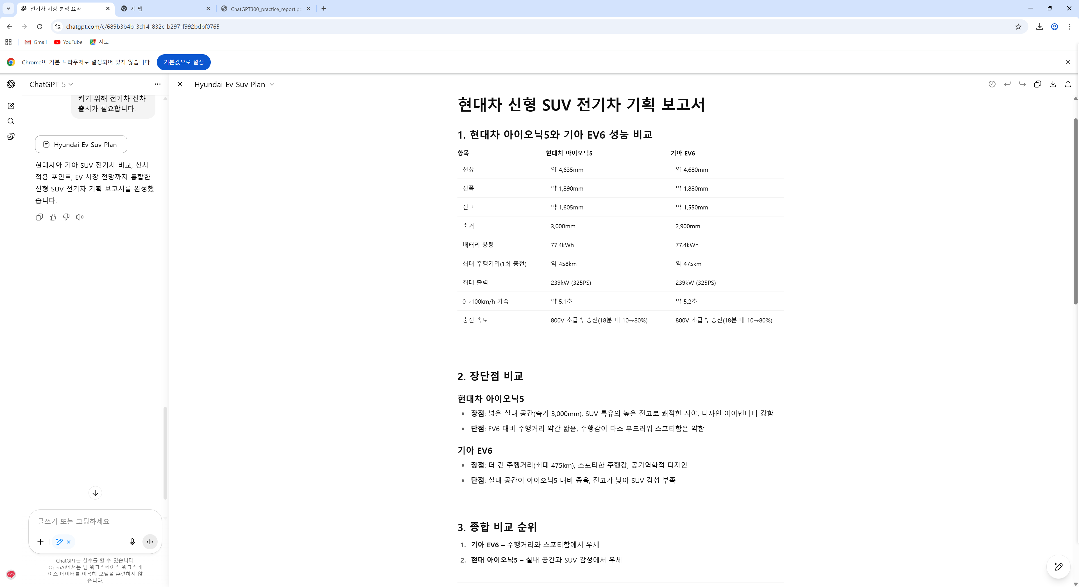The image size is (1079, 587).
Task: Click the 기본값으로 설정 button
Action: coord(183,62)
